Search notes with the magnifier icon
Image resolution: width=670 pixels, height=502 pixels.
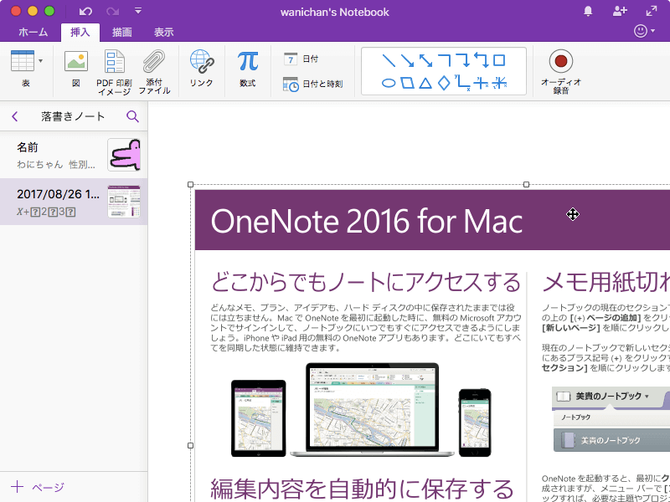(x=133, y=116)
